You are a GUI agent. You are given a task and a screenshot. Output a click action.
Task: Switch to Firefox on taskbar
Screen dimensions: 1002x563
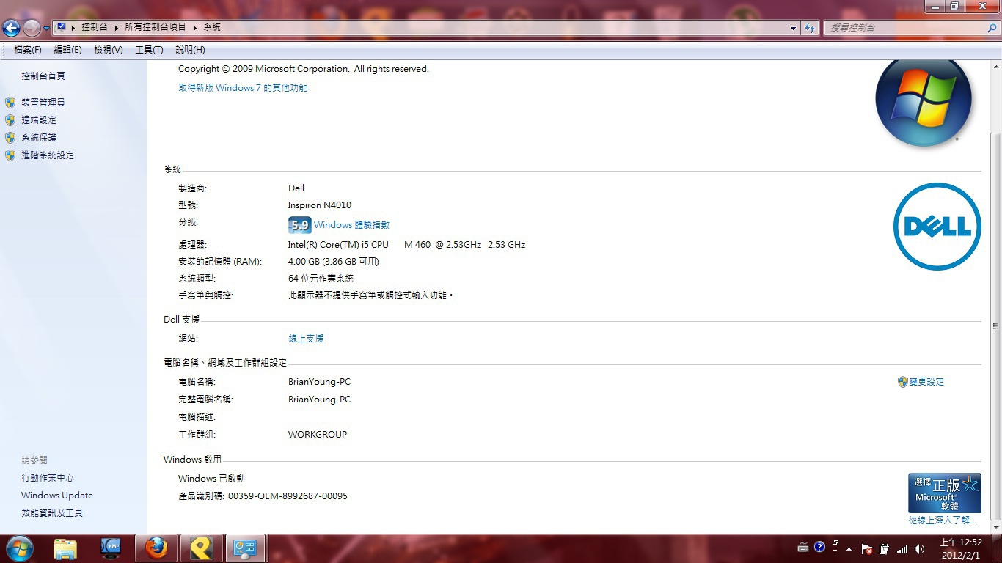click(x=156, y=548)
